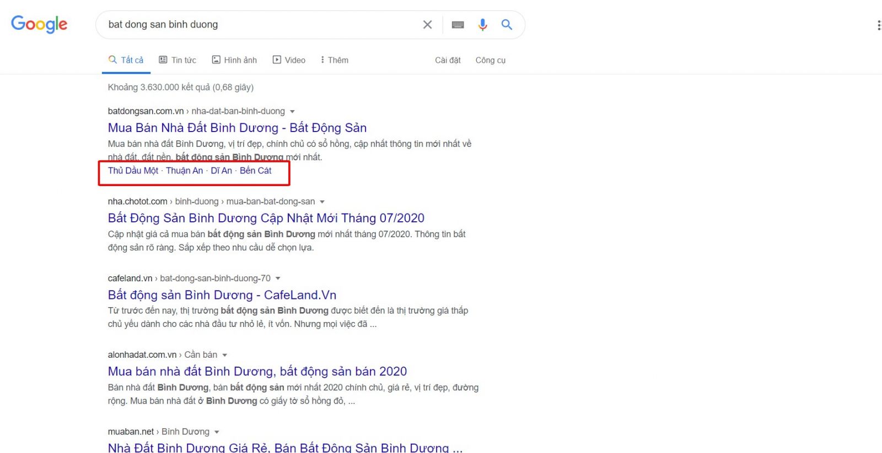Switch to the Hình ảnh tab
The image size is (882, 453).
(x=234, y=60)
